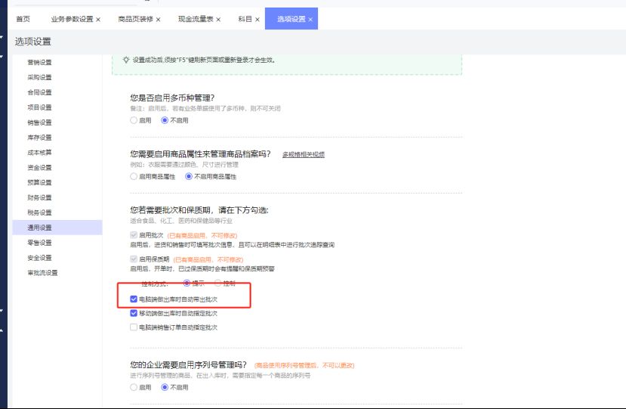The height and width of the screenshot is (409, 626).
Task: Open 审批流设置 in the sidebar
Action: tap(42, 273)
